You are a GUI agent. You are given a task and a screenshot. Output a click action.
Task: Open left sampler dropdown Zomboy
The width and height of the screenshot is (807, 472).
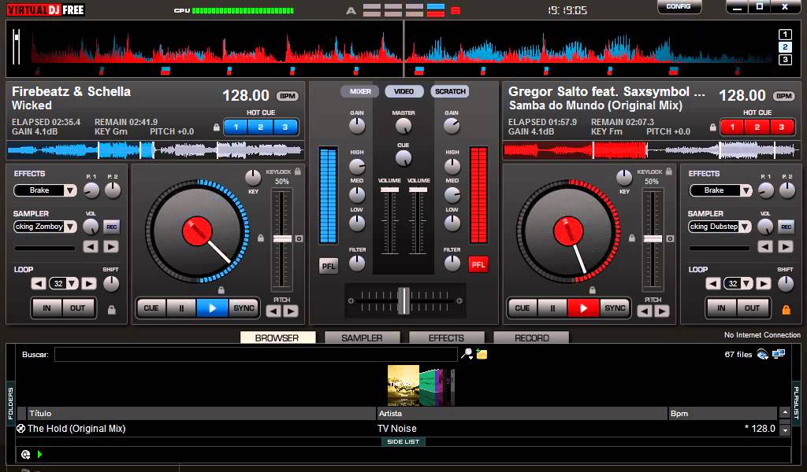pos(45,227)
